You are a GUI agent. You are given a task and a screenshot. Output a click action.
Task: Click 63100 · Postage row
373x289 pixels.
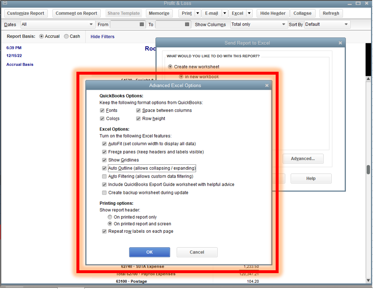[131, 281]
